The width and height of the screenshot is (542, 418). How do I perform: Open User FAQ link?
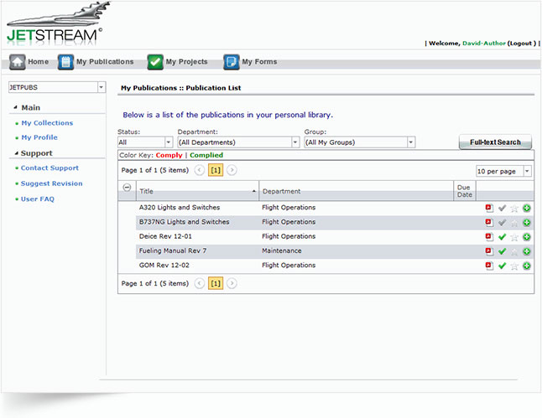click(x=37, y=199)
